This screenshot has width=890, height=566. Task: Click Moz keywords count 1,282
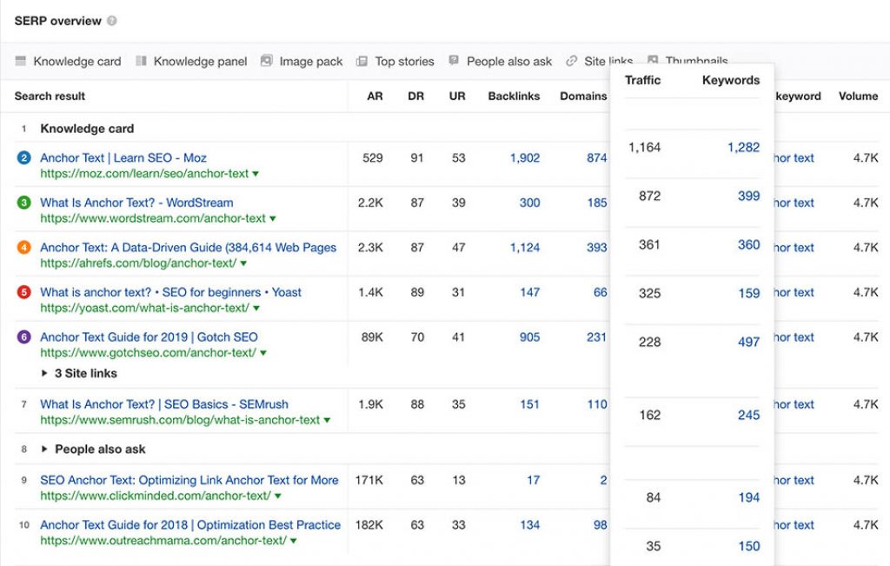click(743, 148)
